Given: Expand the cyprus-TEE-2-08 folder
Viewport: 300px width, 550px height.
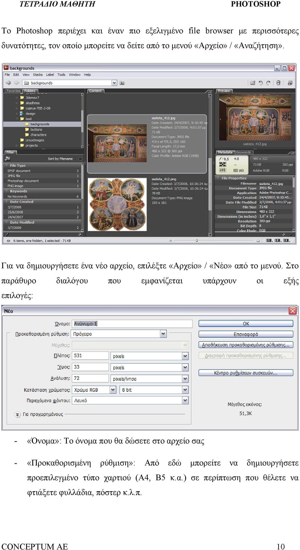Looking at the screenshot, I should point(17,108).
